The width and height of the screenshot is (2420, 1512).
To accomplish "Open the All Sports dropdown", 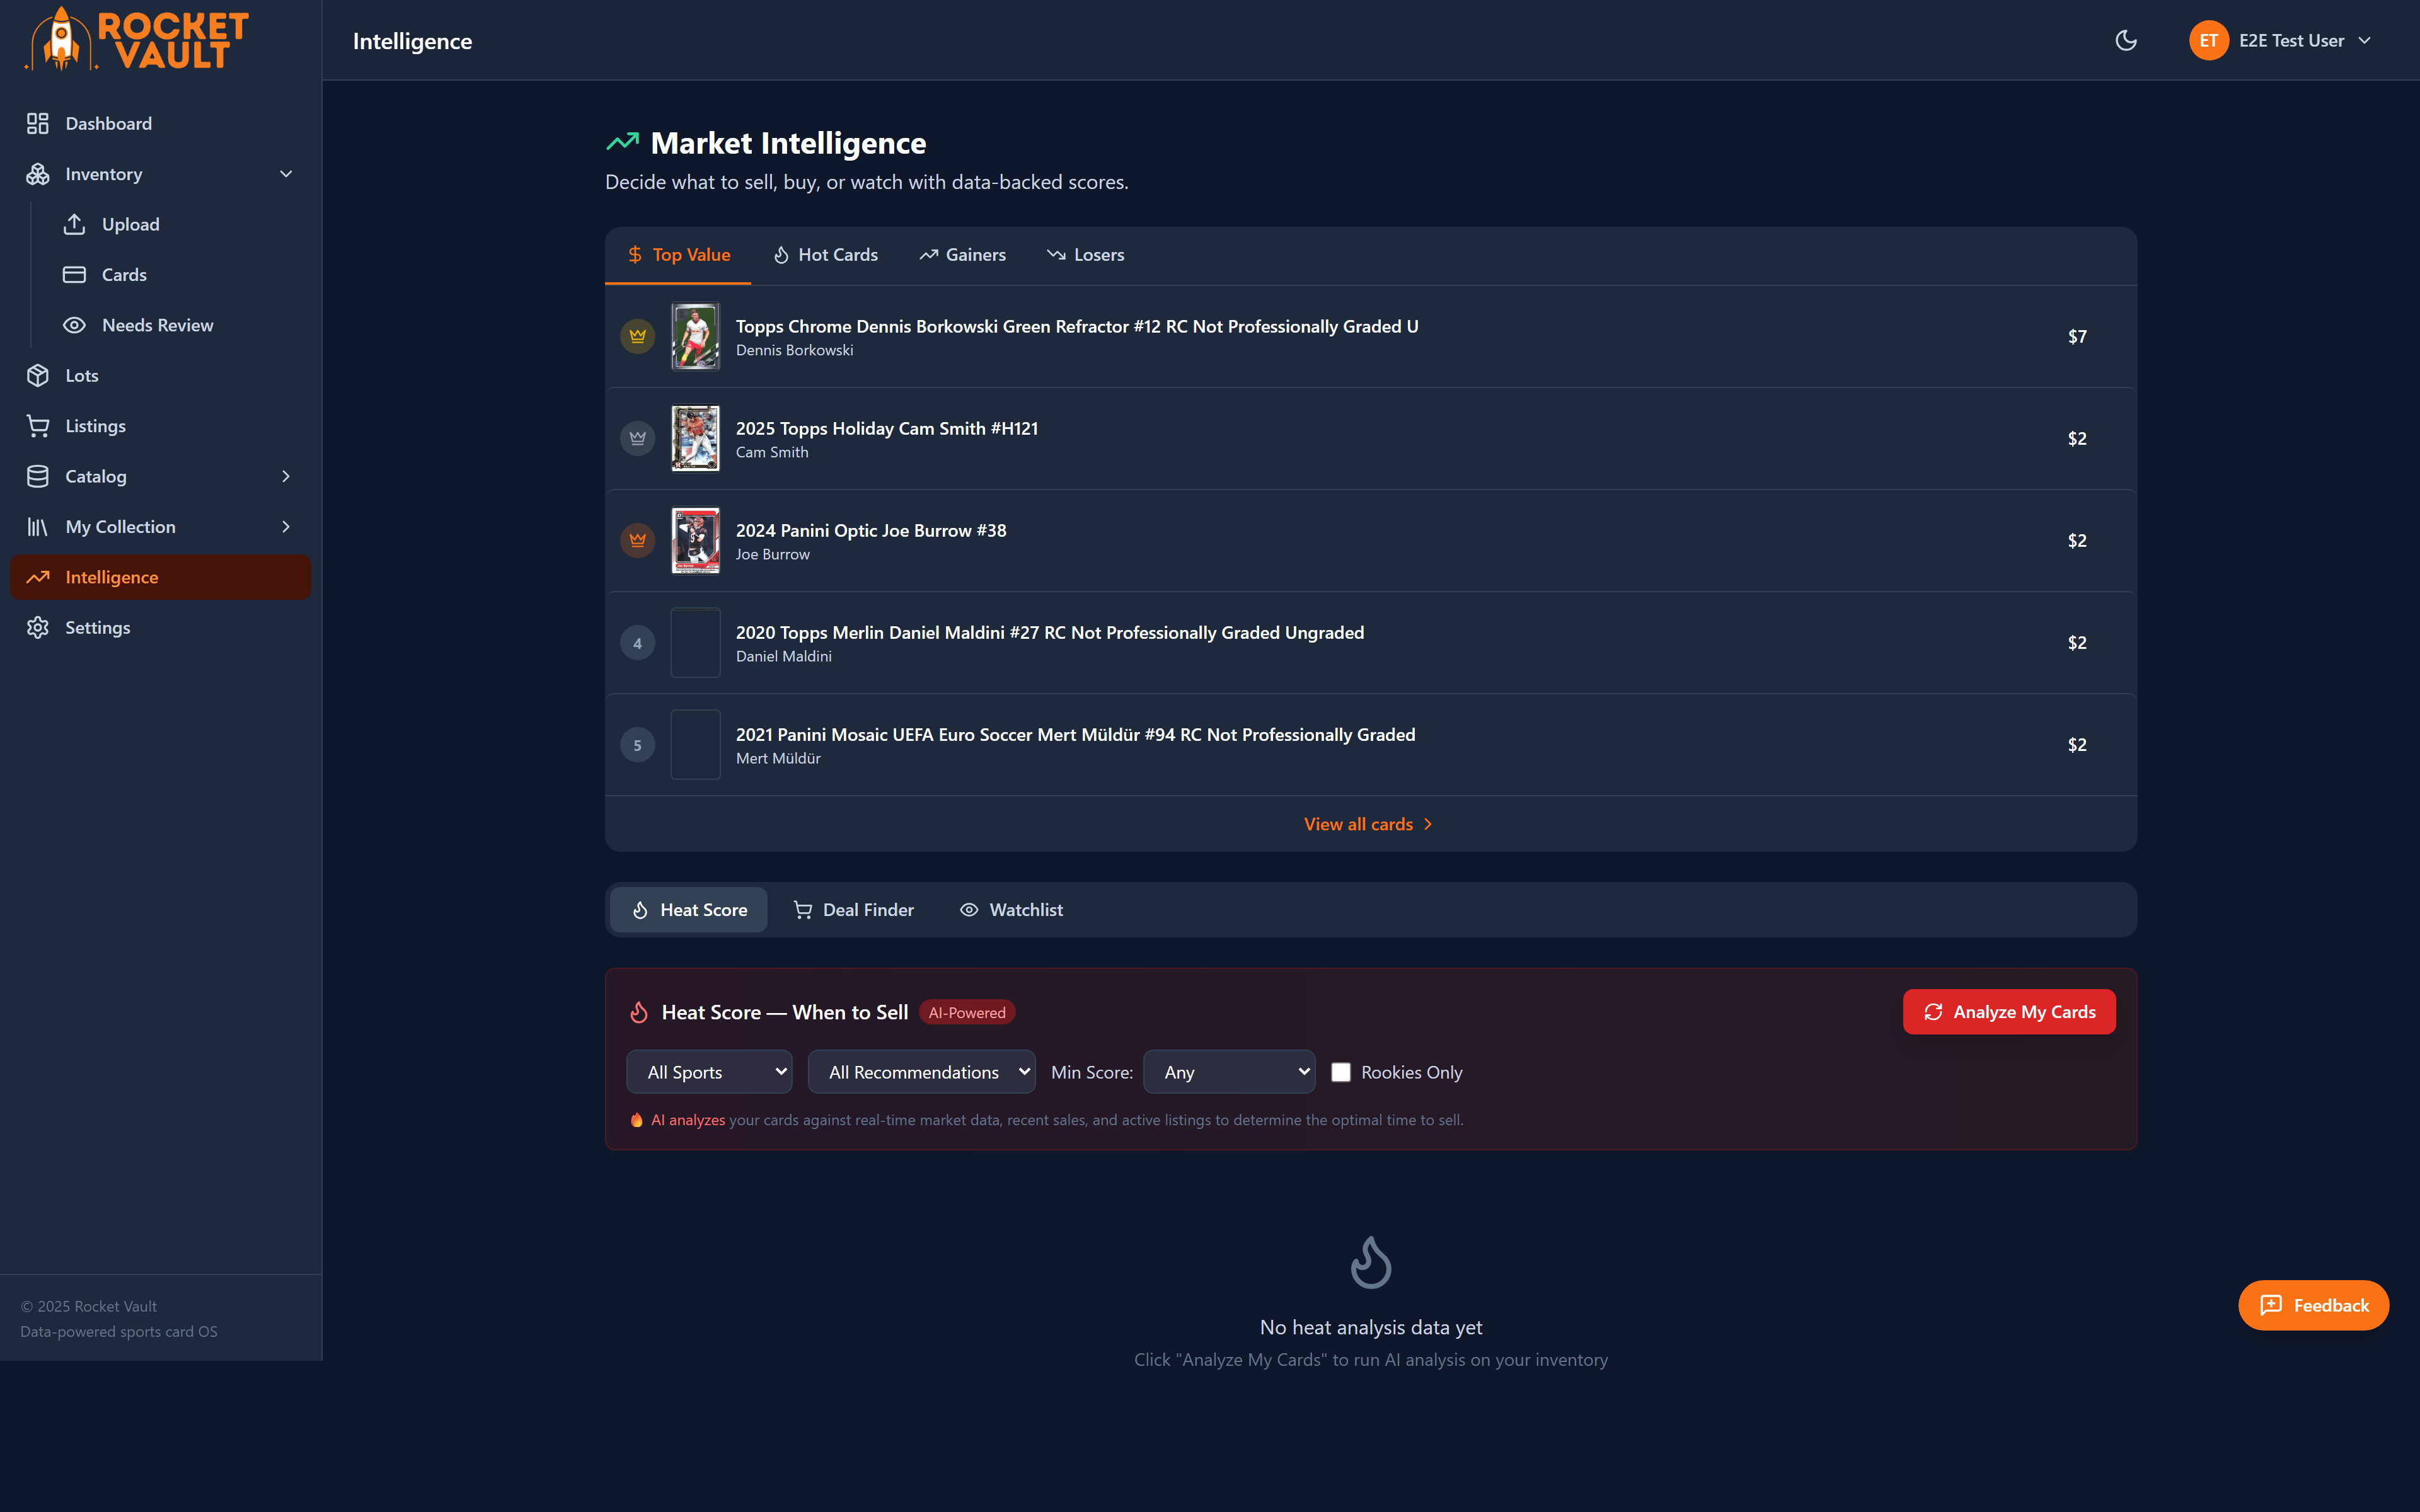I will tap(709, 1072).
